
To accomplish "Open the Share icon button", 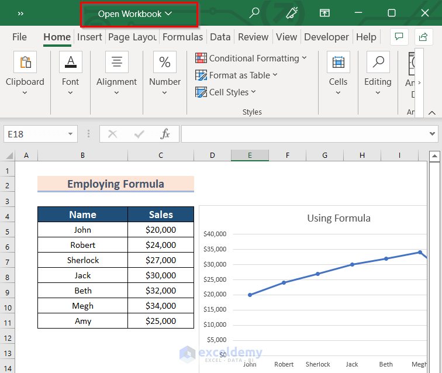I will (423, 37).
